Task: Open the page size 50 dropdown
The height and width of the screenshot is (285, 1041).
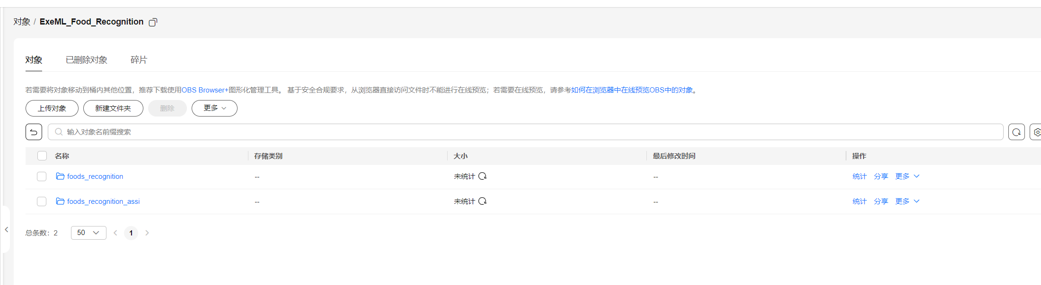Action: point(88,233)
